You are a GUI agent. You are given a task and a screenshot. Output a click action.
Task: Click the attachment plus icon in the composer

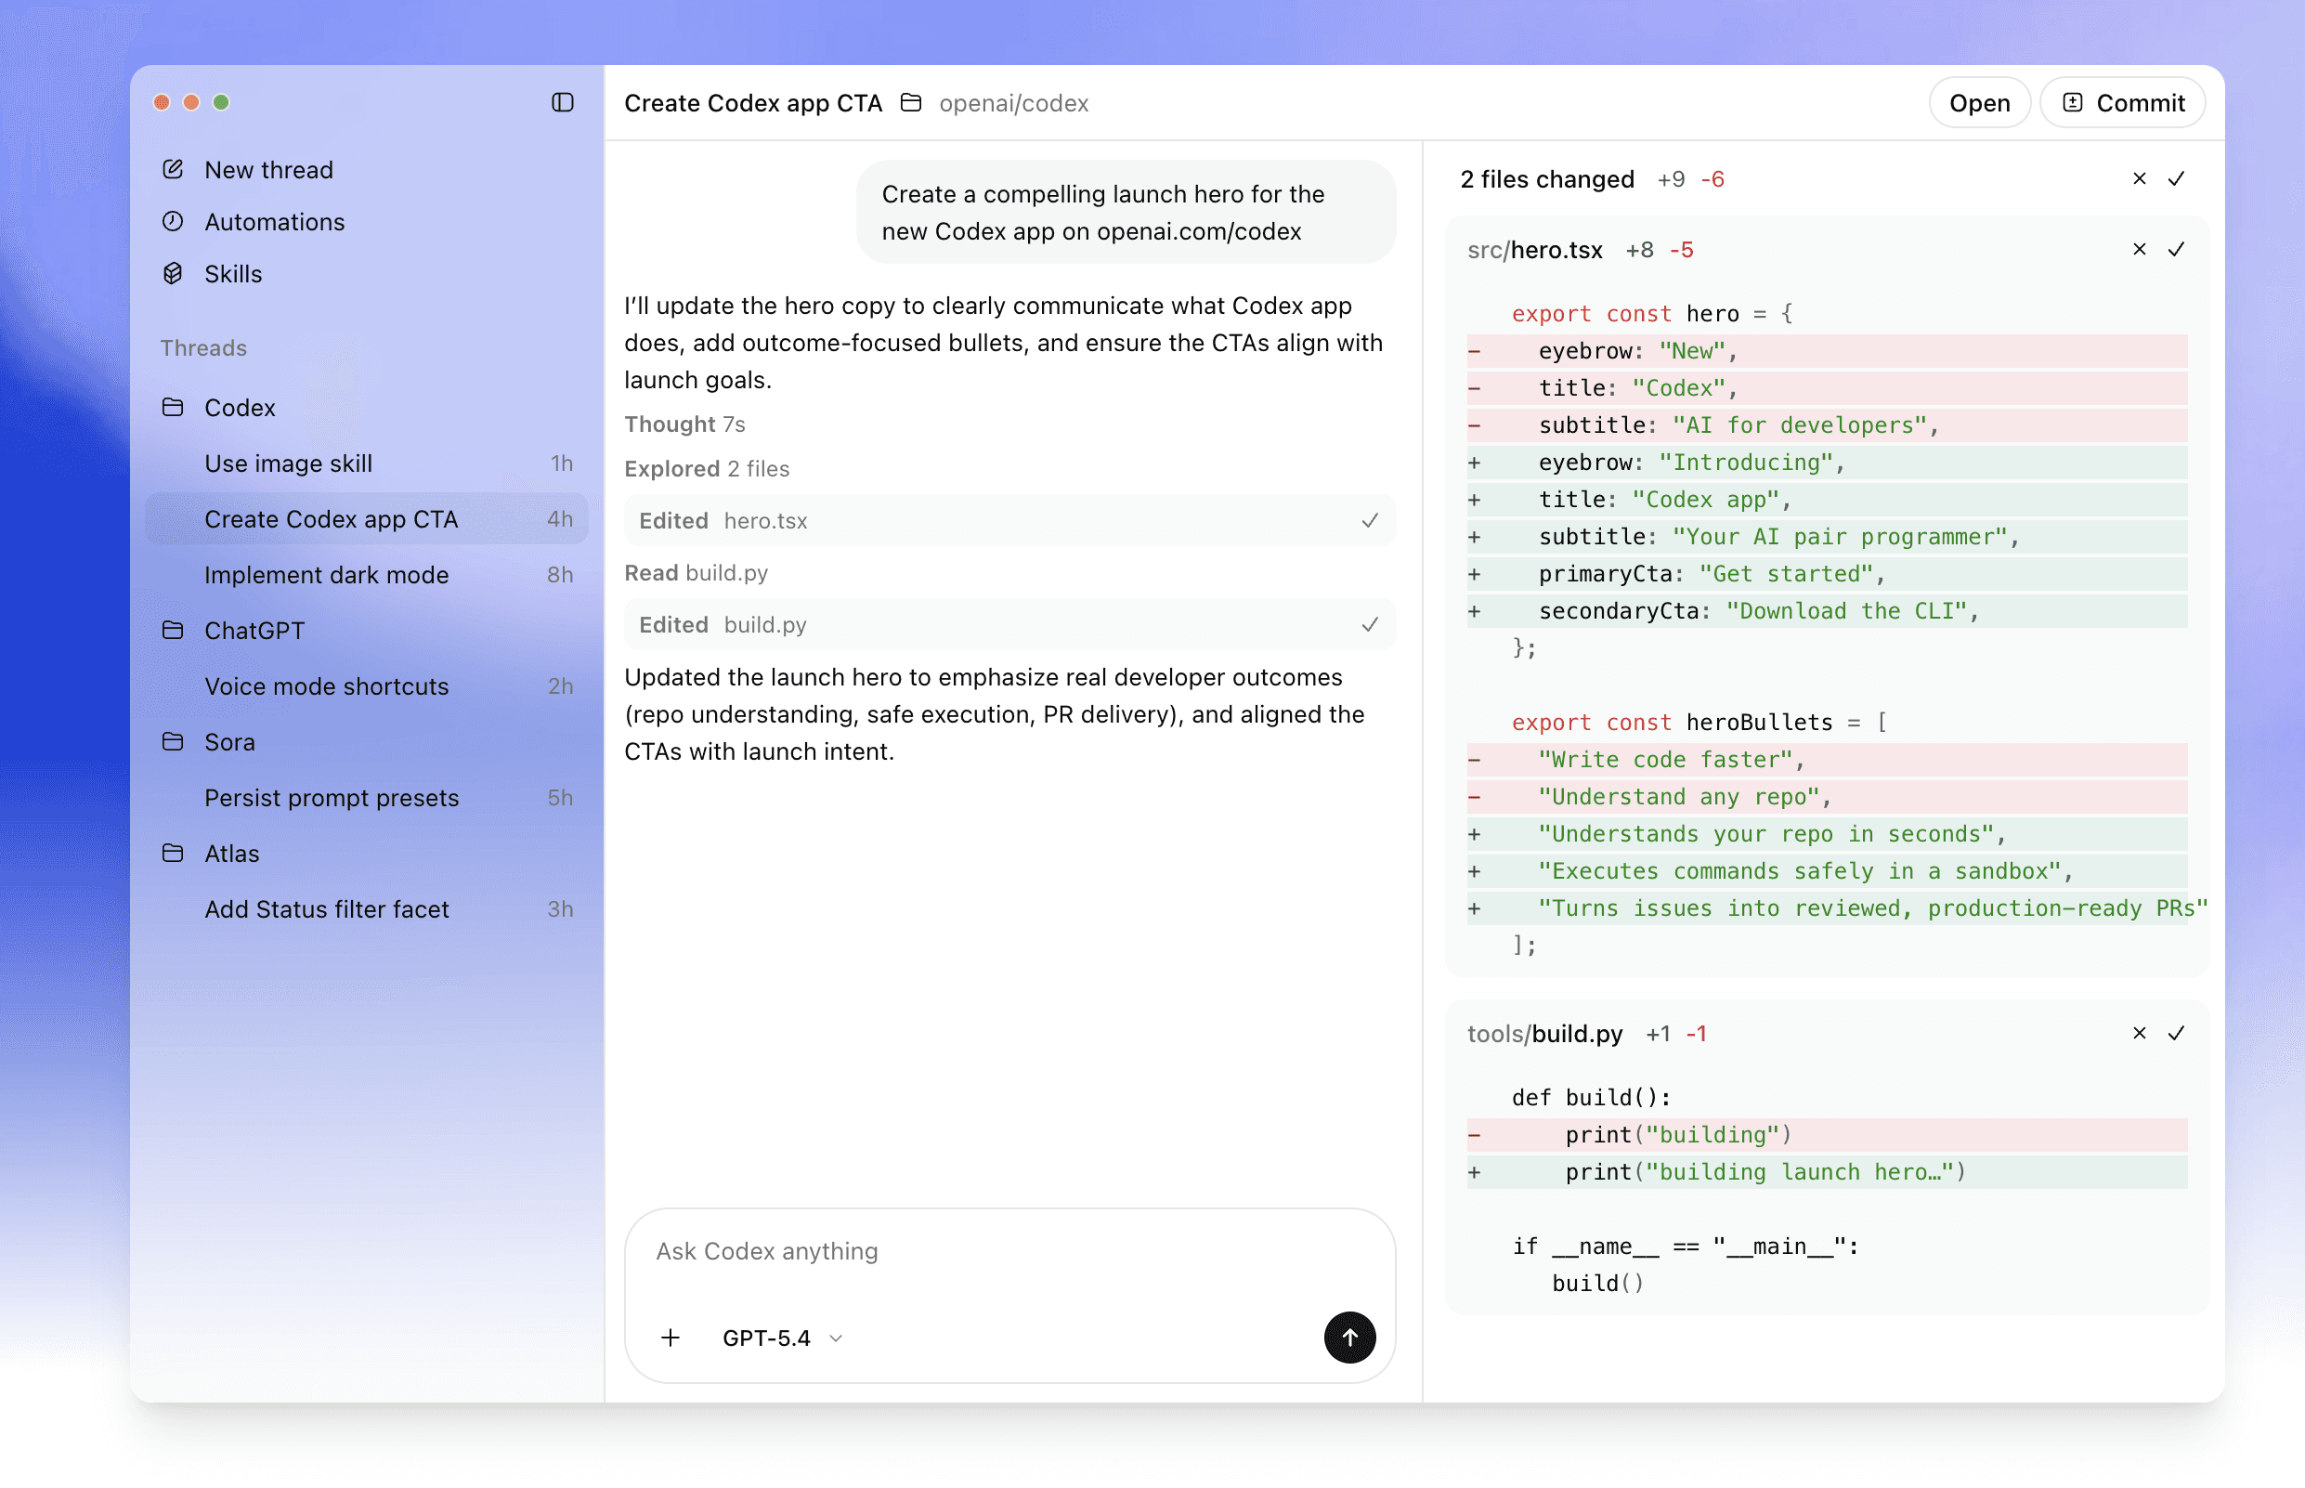671,1338
